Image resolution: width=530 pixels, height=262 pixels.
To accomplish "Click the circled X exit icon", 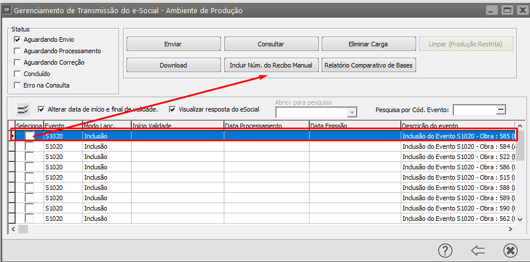I will [510, 251].
